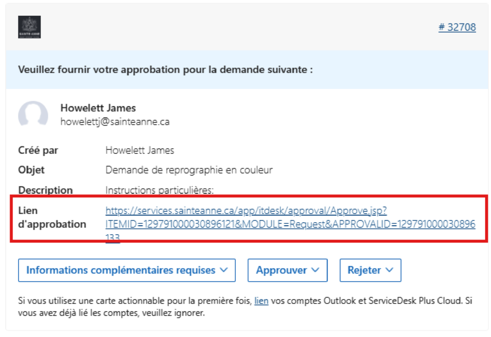Click 'Demande de reprographie en couleur' text

pyautogui.click(x=189, y=170)
